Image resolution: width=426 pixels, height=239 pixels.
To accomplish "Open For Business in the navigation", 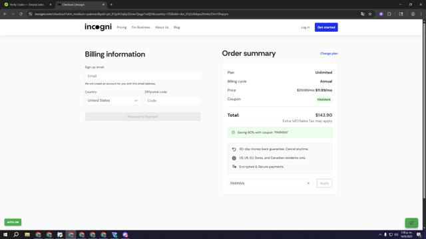I will tap(140, 27).
